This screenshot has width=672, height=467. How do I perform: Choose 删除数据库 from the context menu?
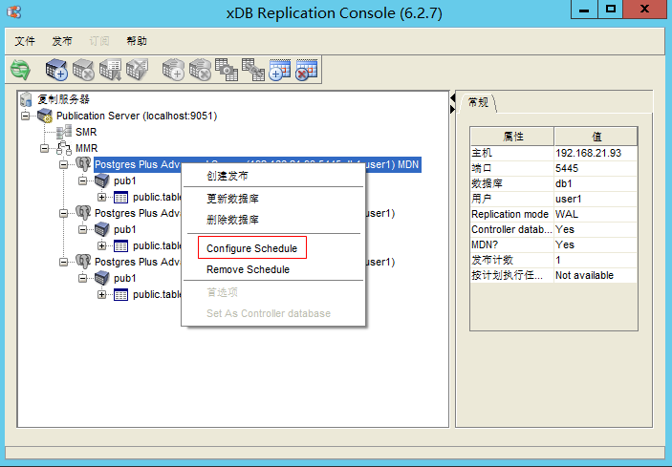click(273, 220)
